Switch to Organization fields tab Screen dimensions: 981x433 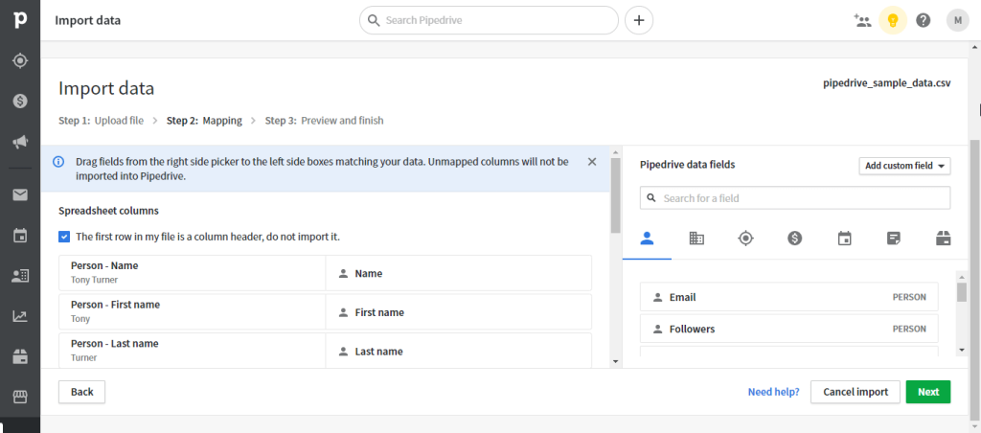[x=696, y=239]
